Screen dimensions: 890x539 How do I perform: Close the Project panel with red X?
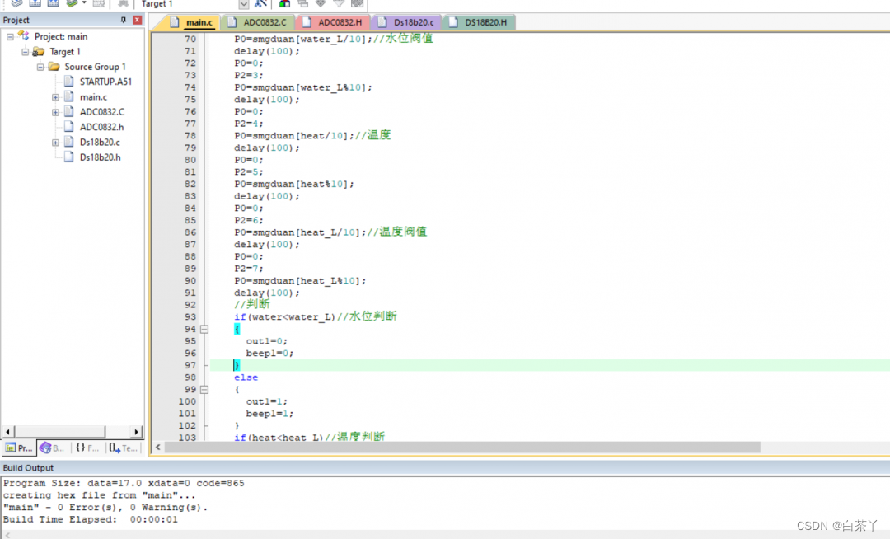coord(137,20)
